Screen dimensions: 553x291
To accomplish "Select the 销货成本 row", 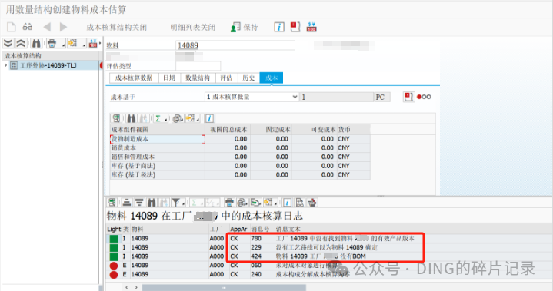I will coord(240,147).
